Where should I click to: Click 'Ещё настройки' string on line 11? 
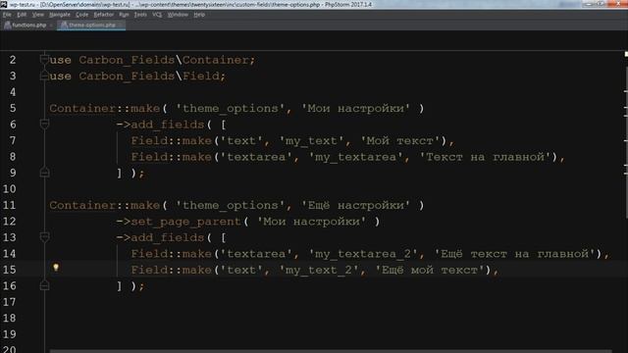click(x=355, y=205)
